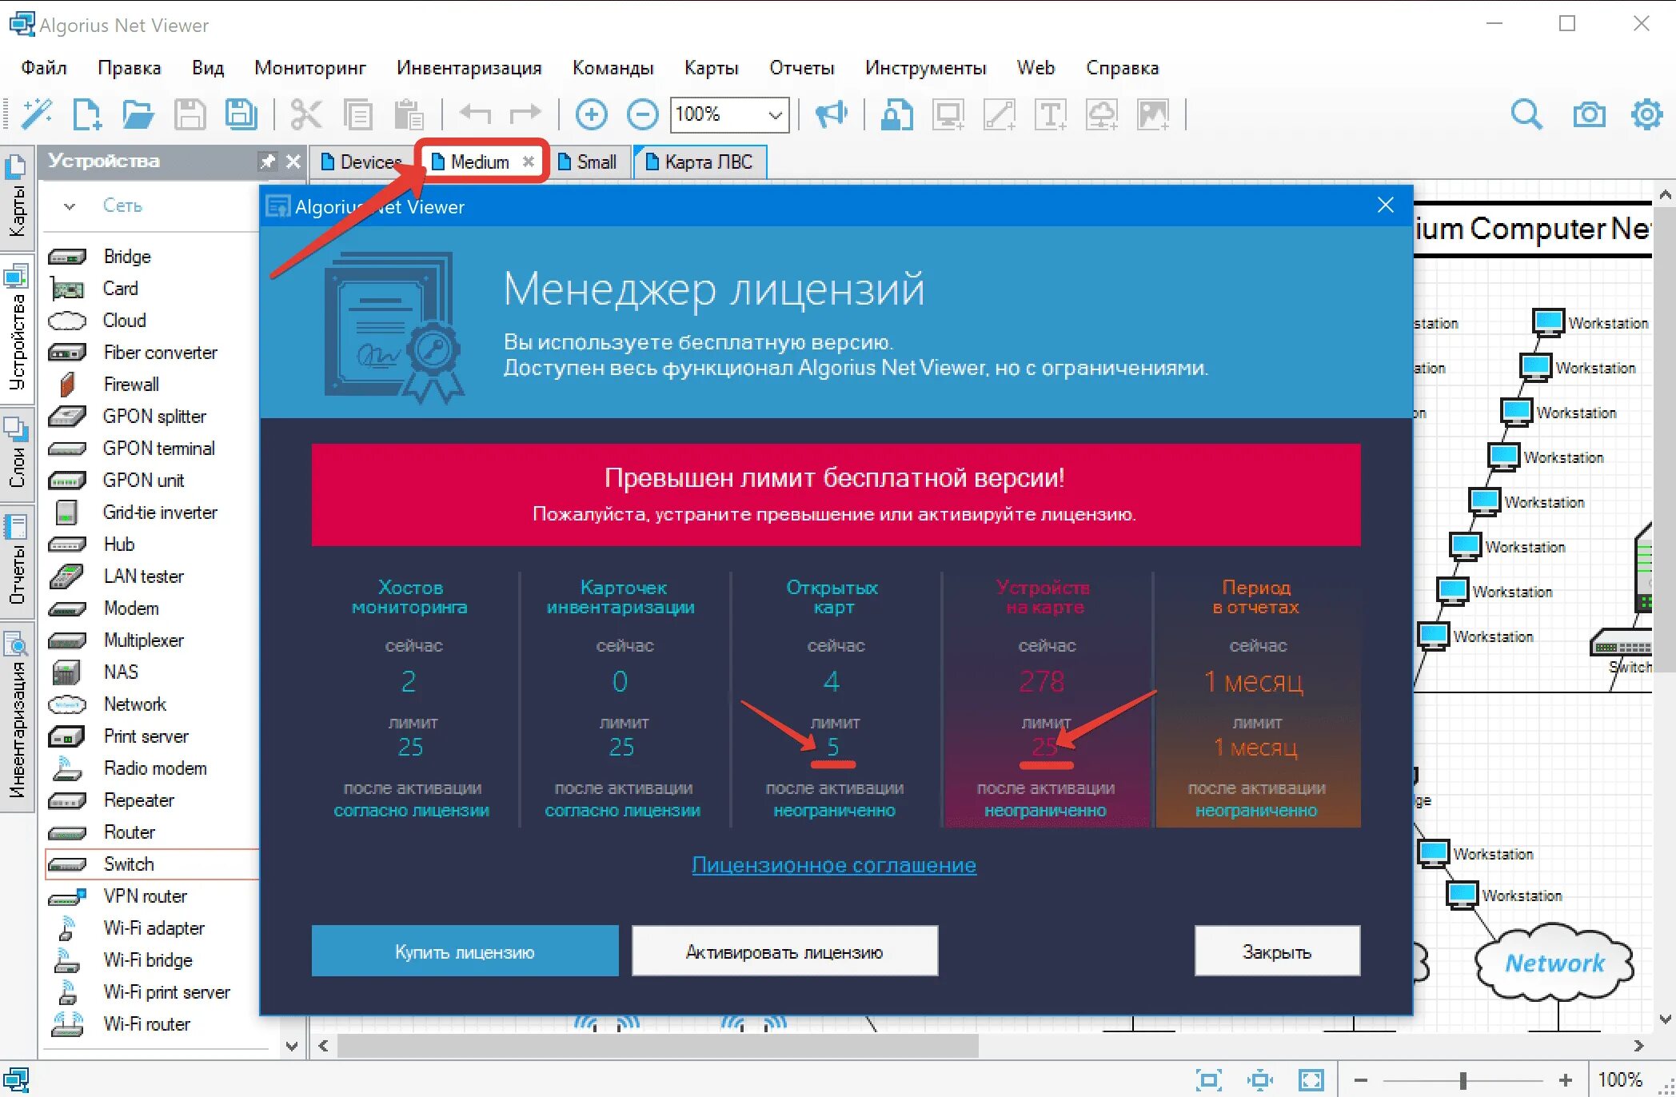This screenshot has width=1676, height=1097.
Task: Click the status bar zoom slider
Action: point(1463,1080)
